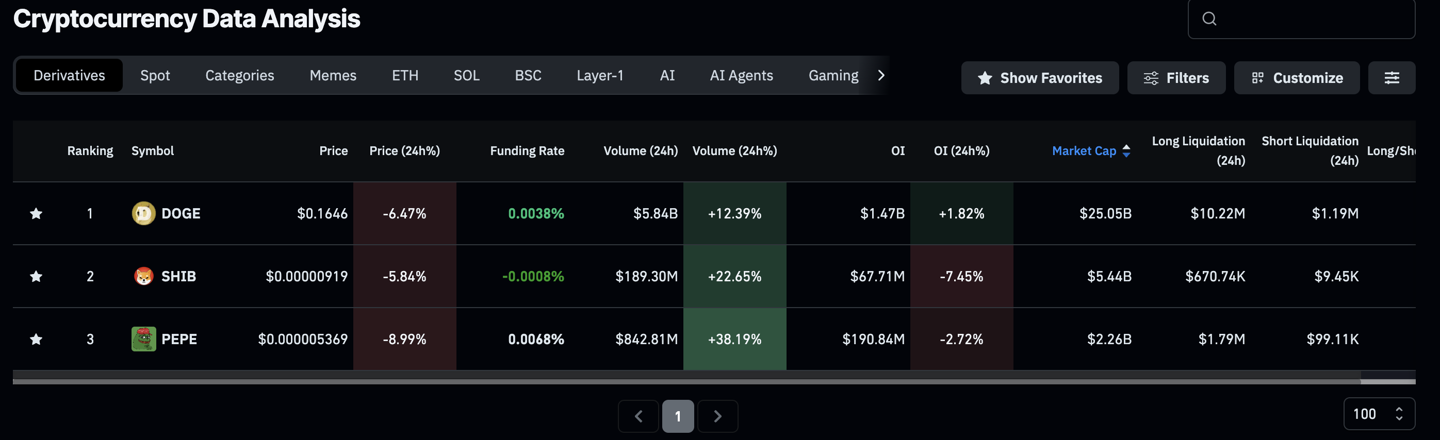Open the 100 rows-per-page dropdown

(x=1379, y=414)
